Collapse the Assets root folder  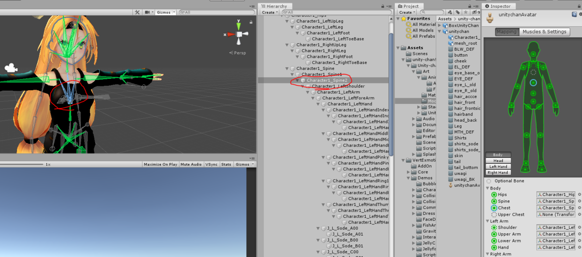pos(398,48)
